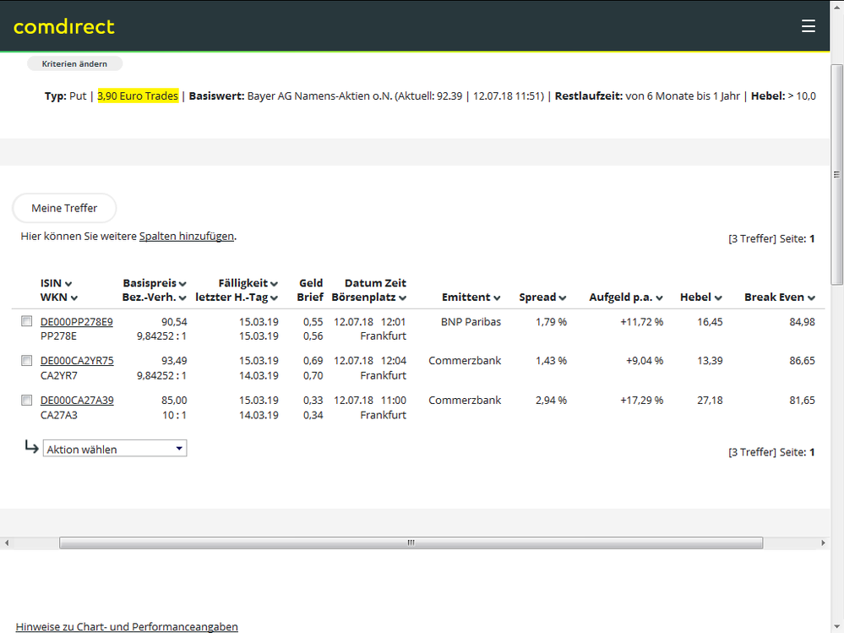Sort by Fälligkeit column arrow

point(274,284)
